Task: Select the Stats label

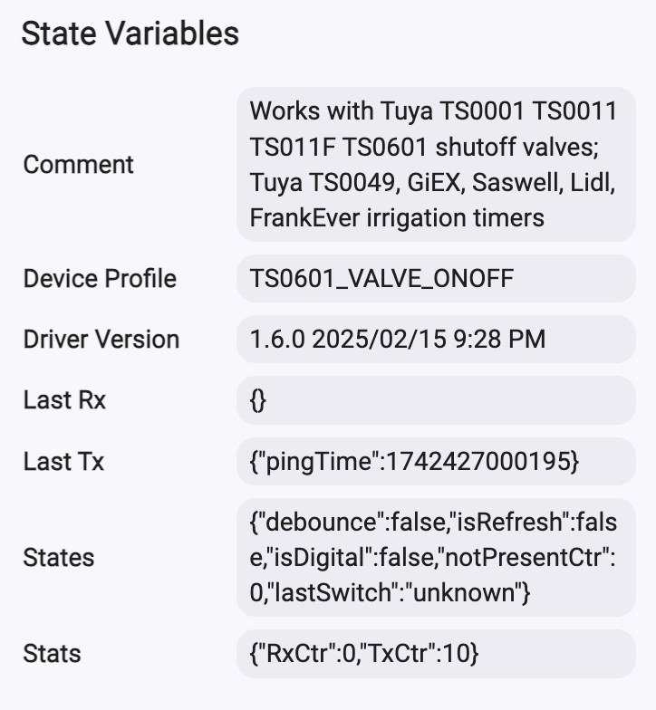Action: pos(52,654)
